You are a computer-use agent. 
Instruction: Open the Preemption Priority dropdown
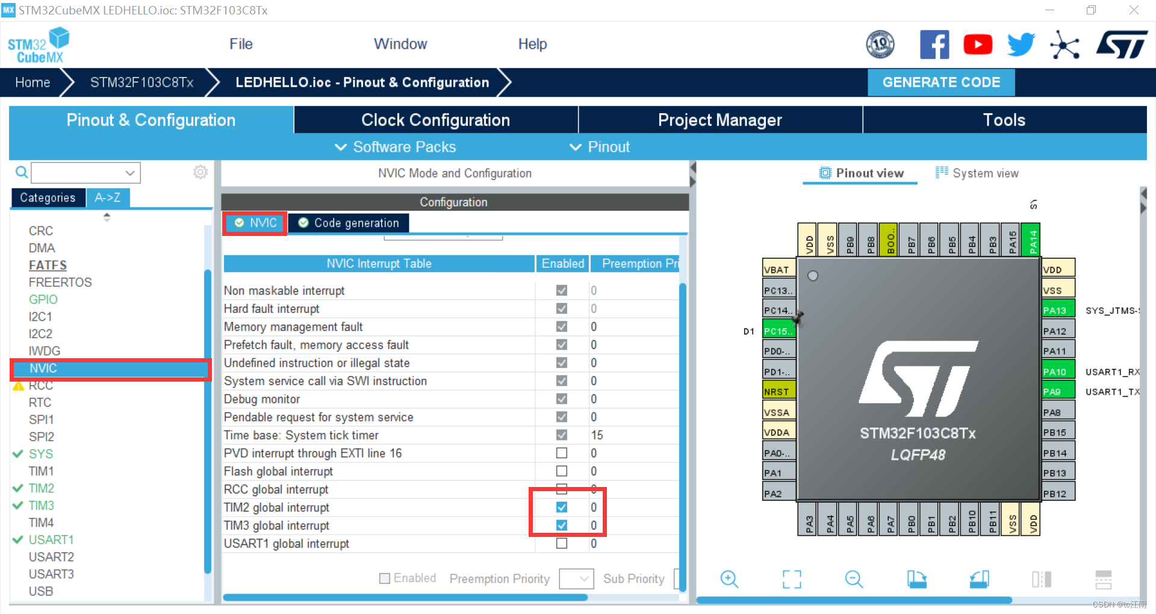[x=576, y=579]
